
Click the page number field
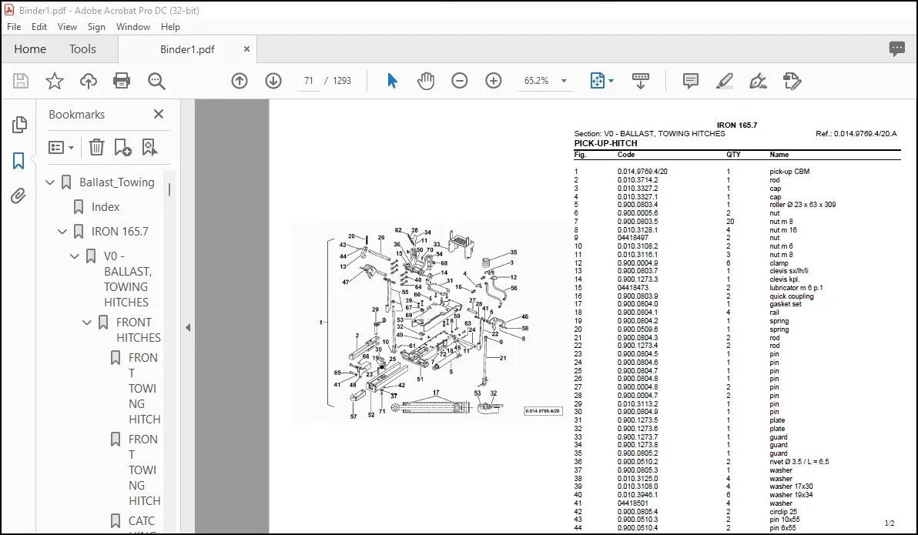pos(309,81)
